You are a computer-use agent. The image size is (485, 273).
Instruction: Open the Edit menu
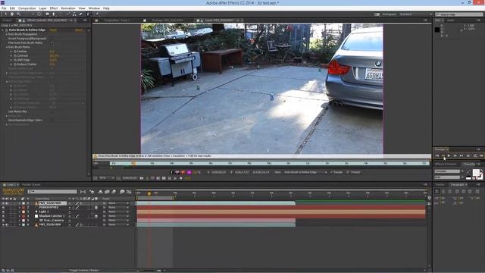click(12, 8)
